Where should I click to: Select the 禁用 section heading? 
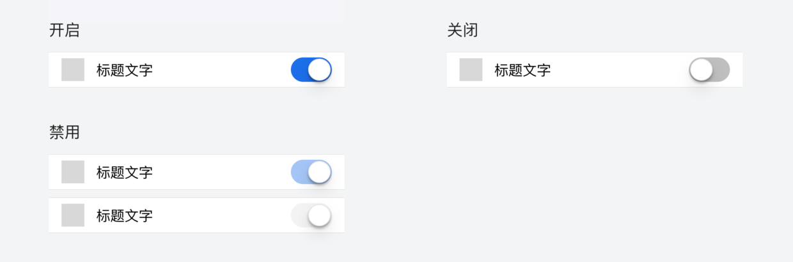click(65, 132)
